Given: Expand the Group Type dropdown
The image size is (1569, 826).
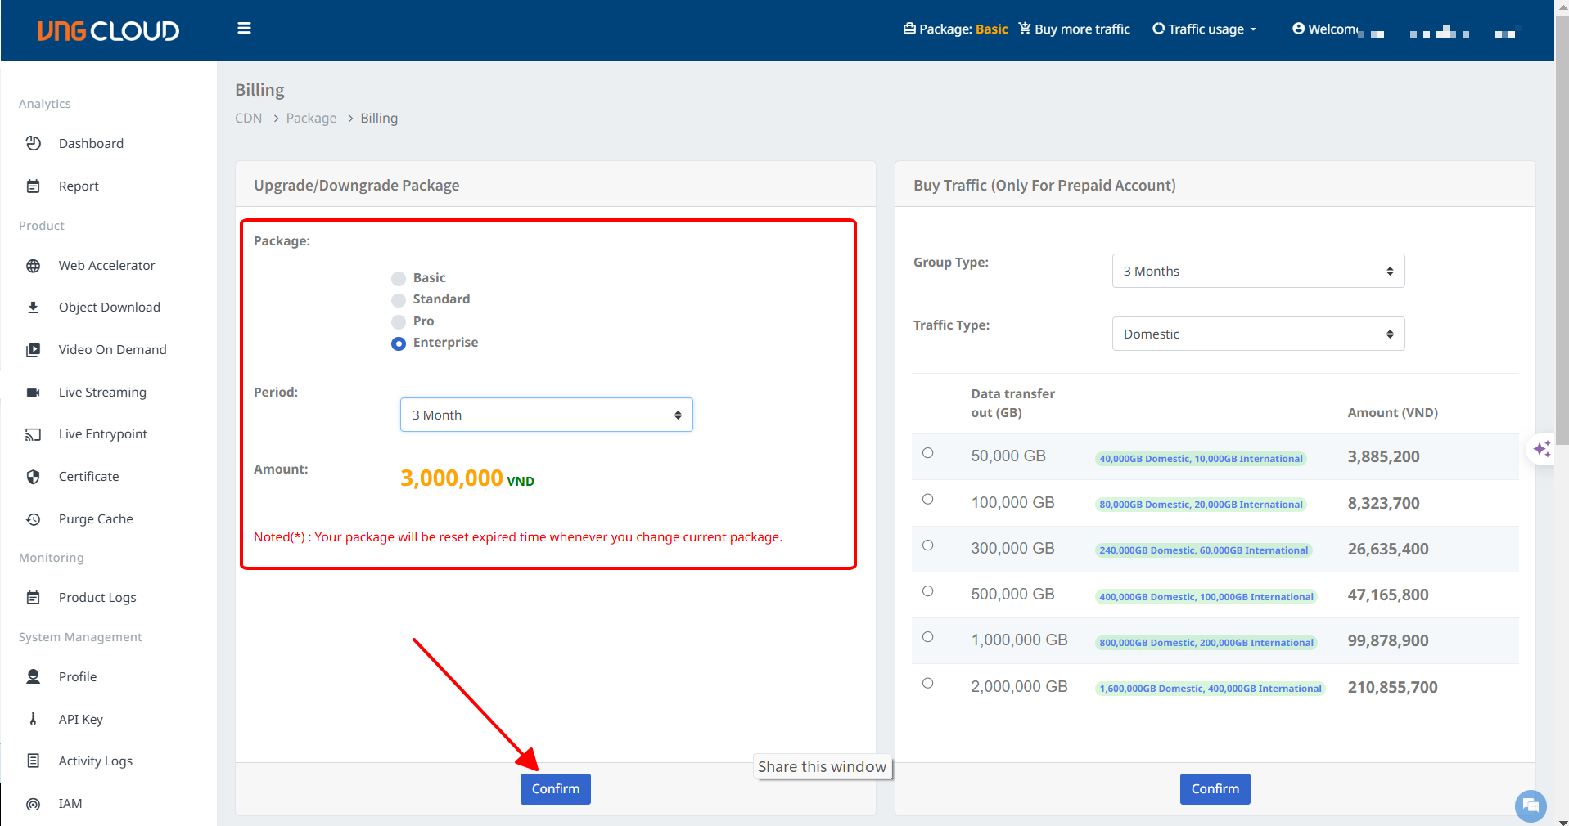Looking at the screenshot, I should point(1257,271).
